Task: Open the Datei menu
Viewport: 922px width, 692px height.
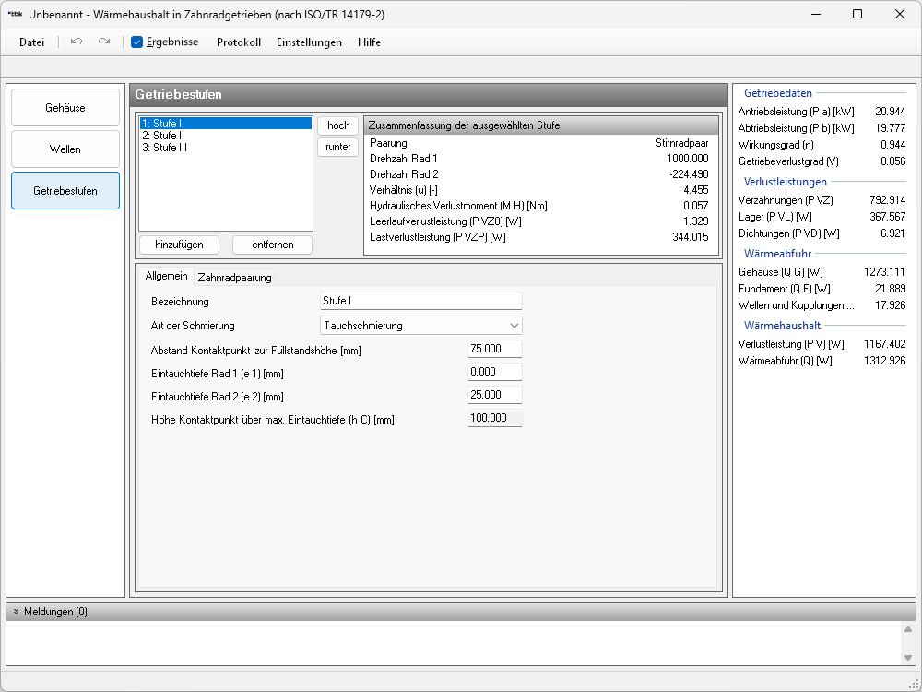Action: pos(31,42)
